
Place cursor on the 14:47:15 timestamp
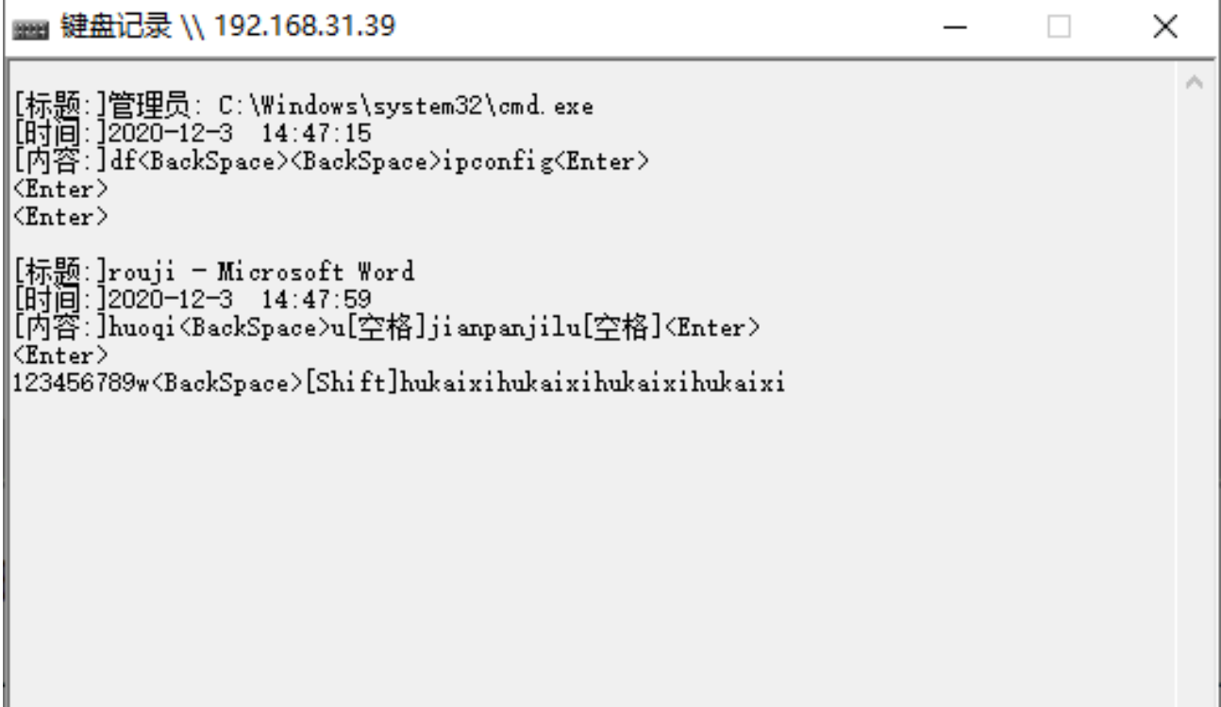317,134
